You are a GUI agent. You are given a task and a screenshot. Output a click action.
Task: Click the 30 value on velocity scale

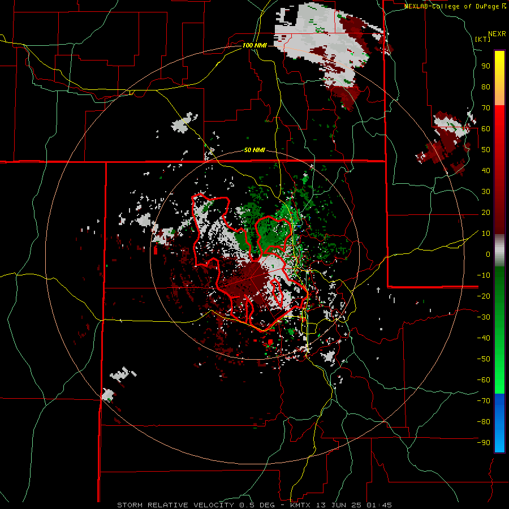coord(486,192)
